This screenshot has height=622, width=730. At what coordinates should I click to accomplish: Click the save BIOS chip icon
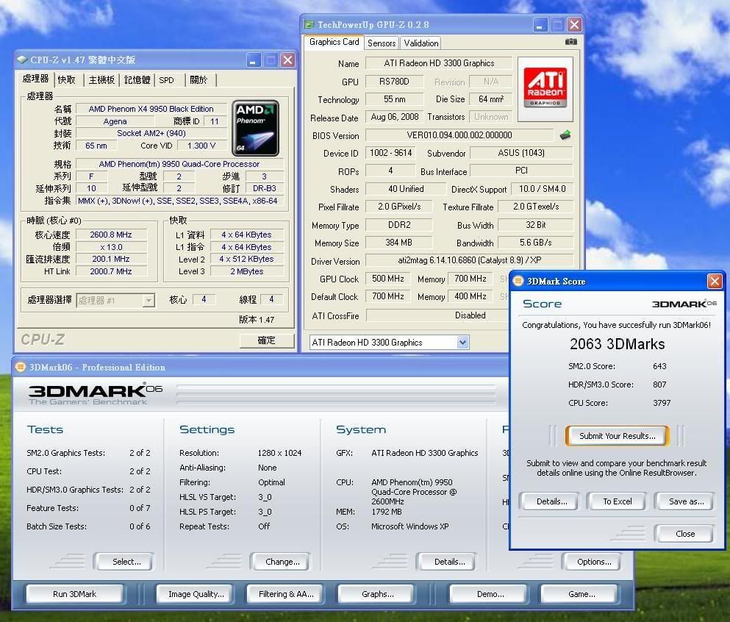pos(565,135)
